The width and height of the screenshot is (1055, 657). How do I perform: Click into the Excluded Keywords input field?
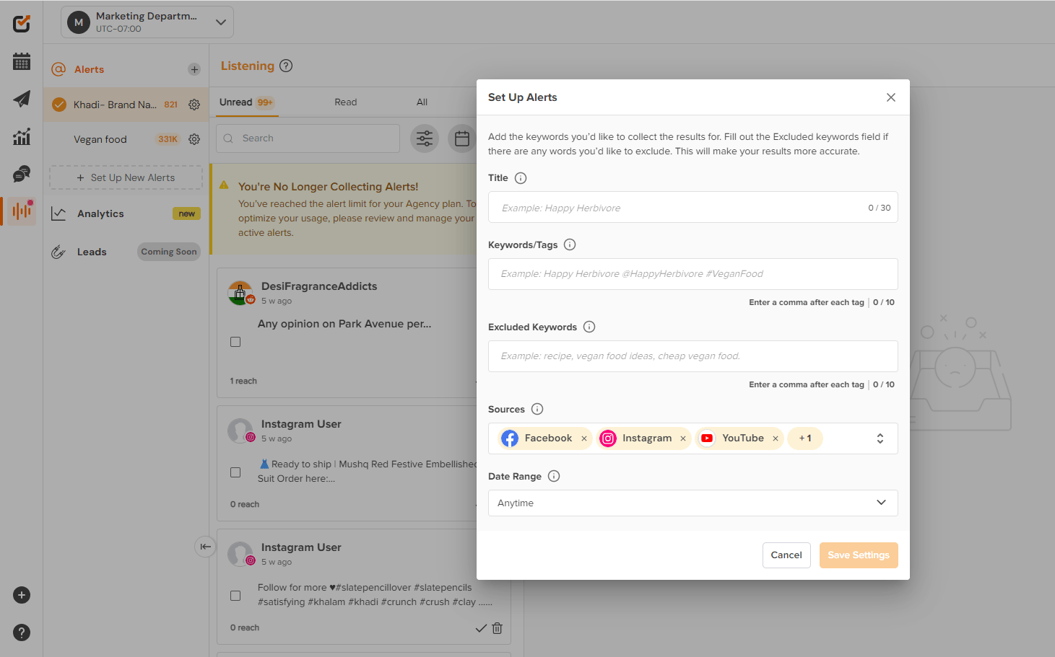(x=693, y=356)
